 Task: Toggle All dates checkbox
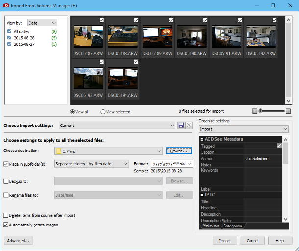(9, 31)
